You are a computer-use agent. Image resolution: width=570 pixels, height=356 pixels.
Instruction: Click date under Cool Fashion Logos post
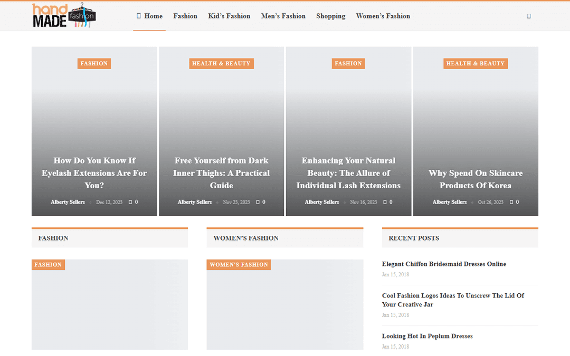[395, 315]
